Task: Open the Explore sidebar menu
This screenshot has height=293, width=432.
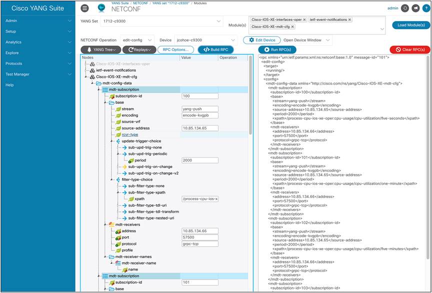Action: point(37,53)
